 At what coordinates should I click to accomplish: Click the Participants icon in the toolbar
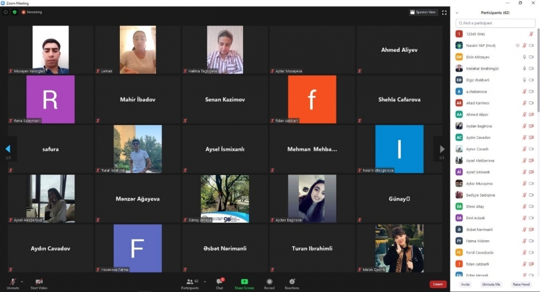pyautogui.click(x=189, y=282)
